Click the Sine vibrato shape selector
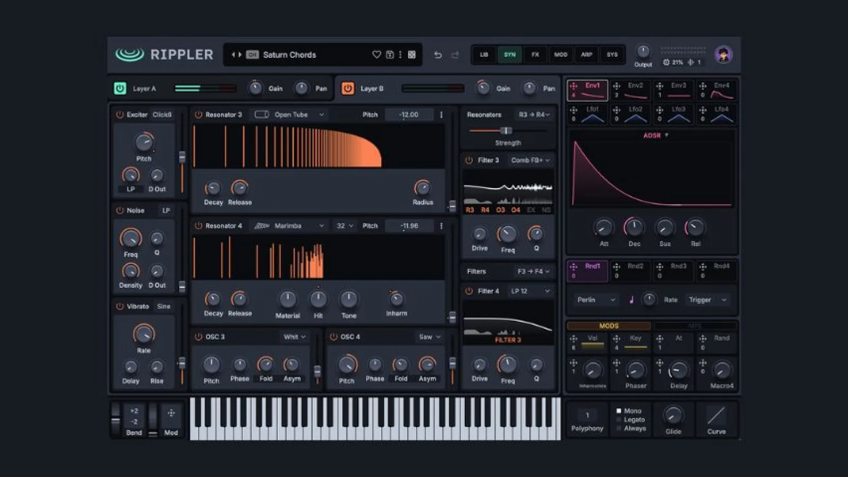The height and width of the screenshot is (477, 848). coord(164,306)
